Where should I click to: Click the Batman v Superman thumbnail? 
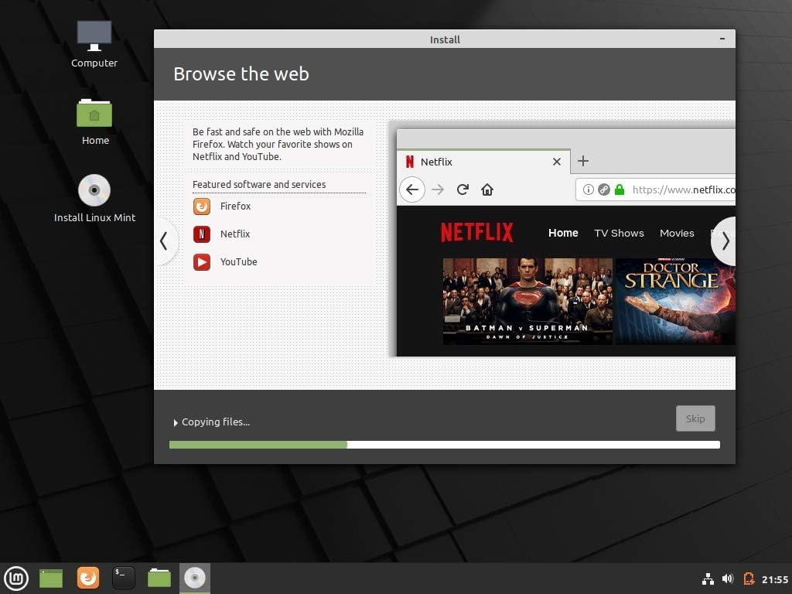pos(527,302)
